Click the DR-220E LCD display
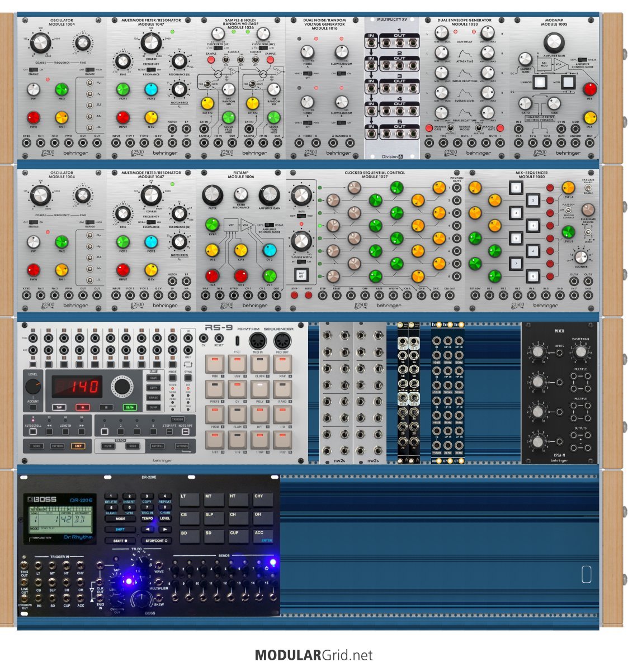This screenshot has height=667, width=628. tap(60, 520)
